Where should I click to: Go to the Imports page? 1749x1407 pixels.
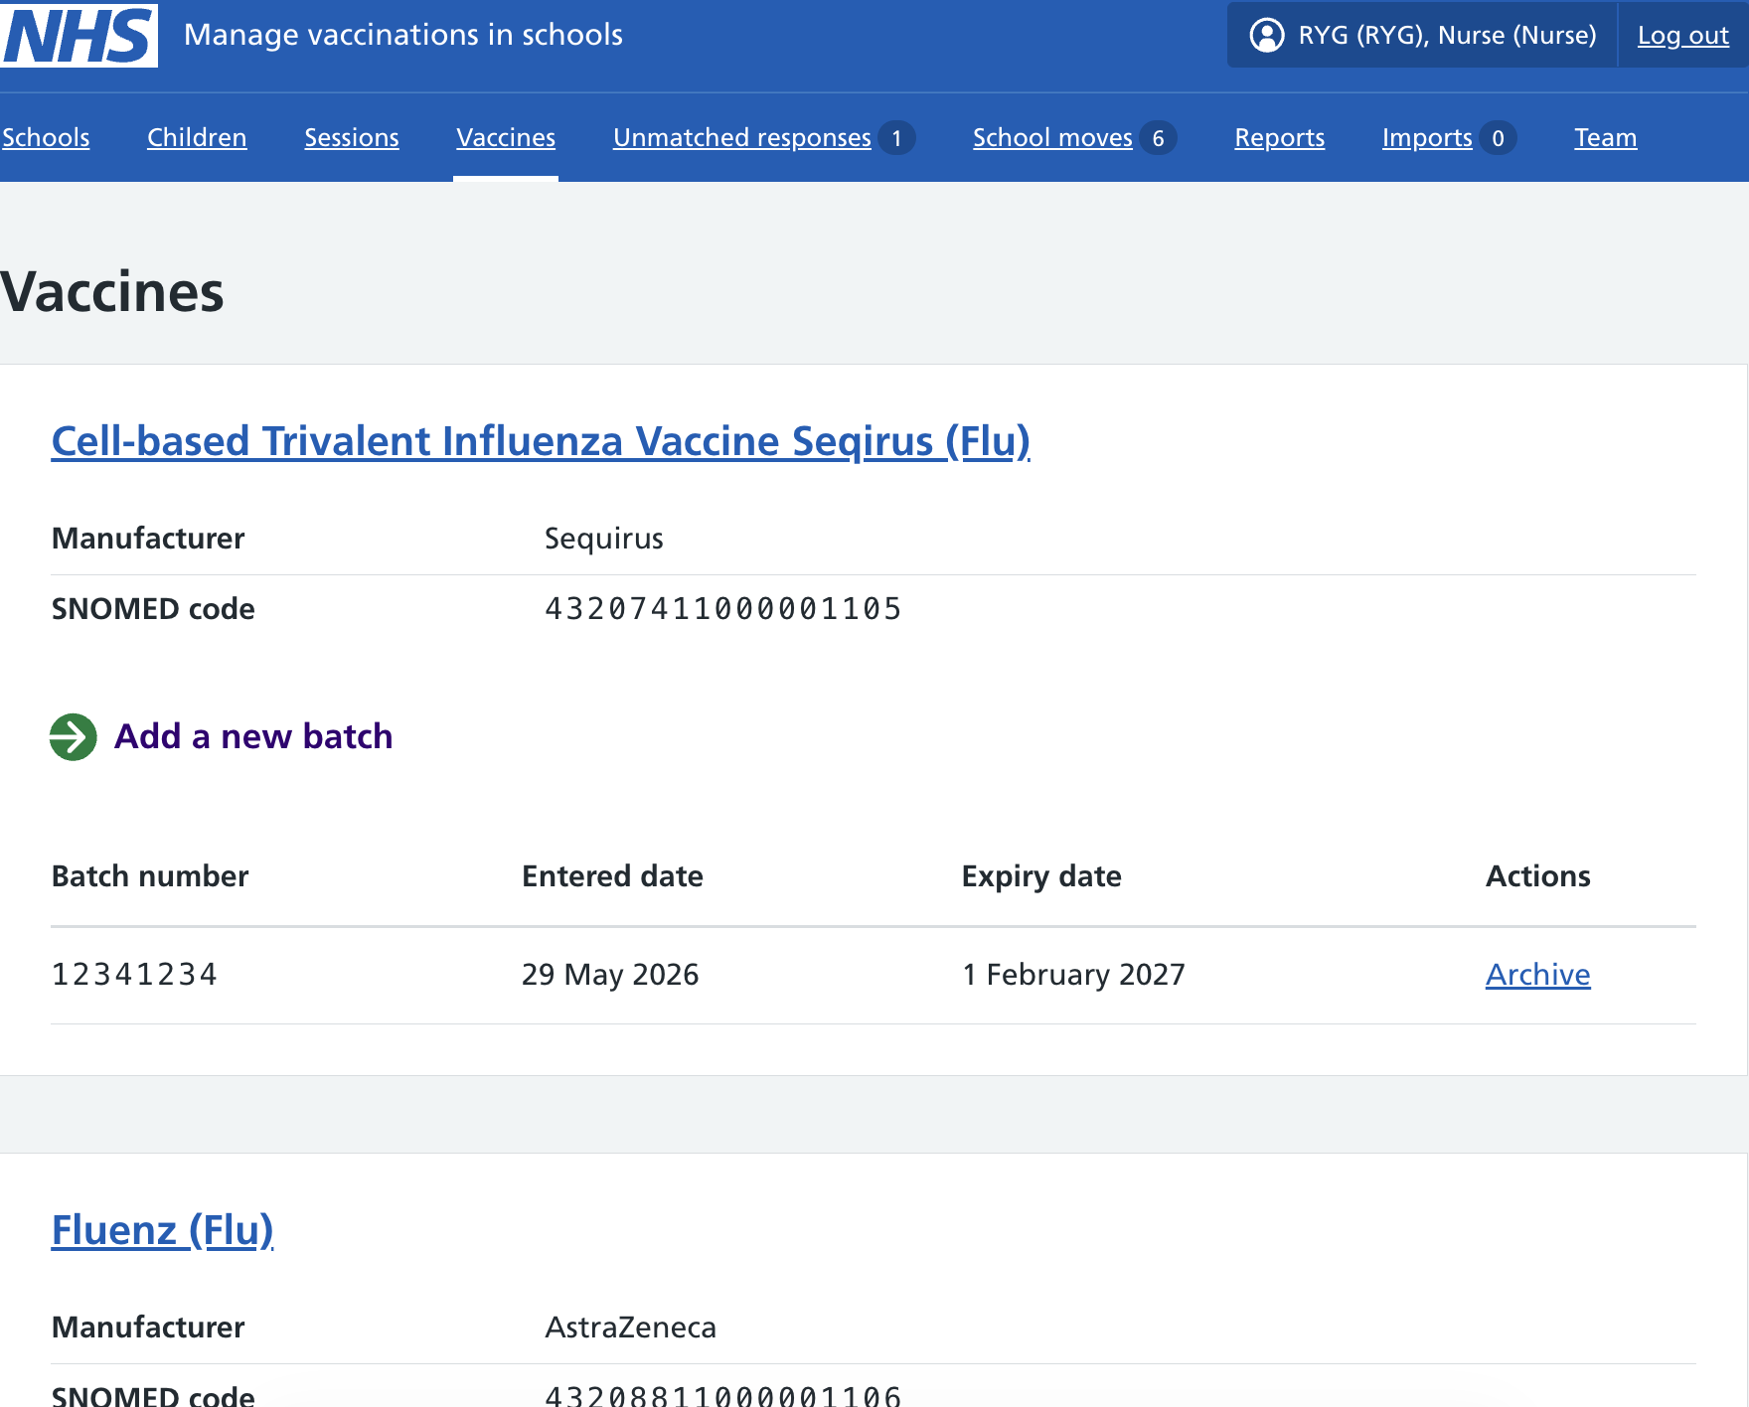(x=1427, y=137)
